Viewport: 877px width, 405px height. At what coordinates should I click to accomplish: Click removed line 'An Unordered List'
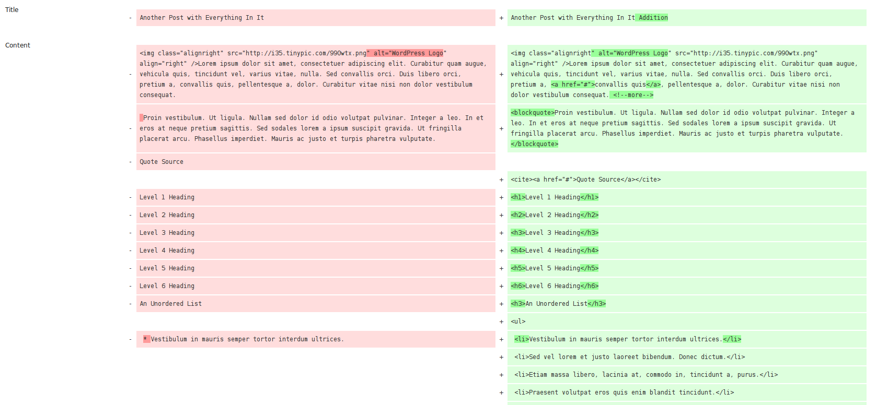[316, 304]
